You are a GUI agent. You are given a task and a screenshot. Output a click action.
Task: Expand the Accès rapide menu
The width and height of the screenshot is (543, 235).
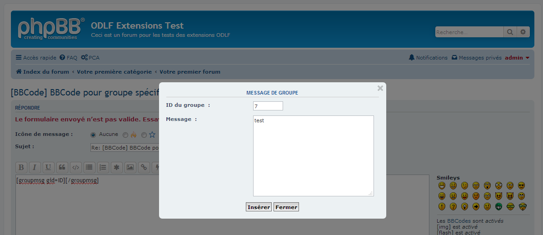point(36,58)
